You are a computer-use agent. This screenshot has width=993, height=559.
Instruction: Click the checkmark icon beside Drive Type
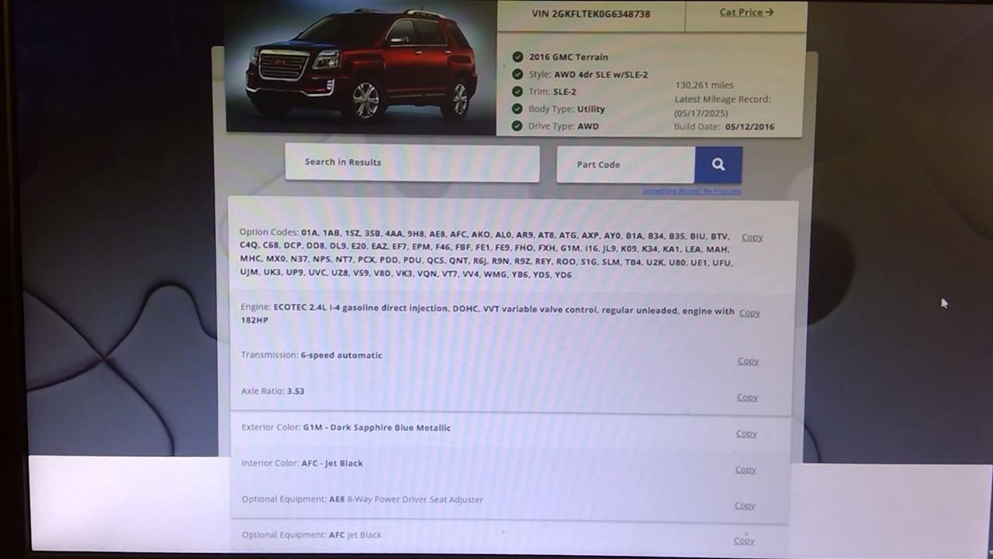pyautogui.click(x=517, y=126)
